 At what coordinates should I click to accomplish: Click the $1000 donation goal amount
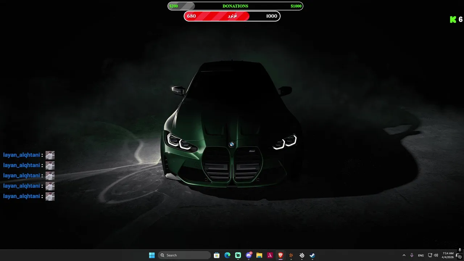point(296,6)
